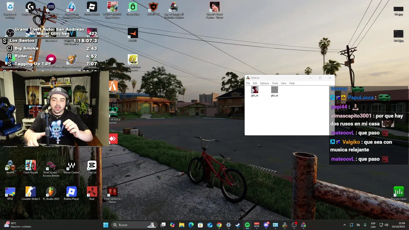Open the ESP LAA language switcher
This screenshot has width=409, height=230.
(x=373, y=225)
